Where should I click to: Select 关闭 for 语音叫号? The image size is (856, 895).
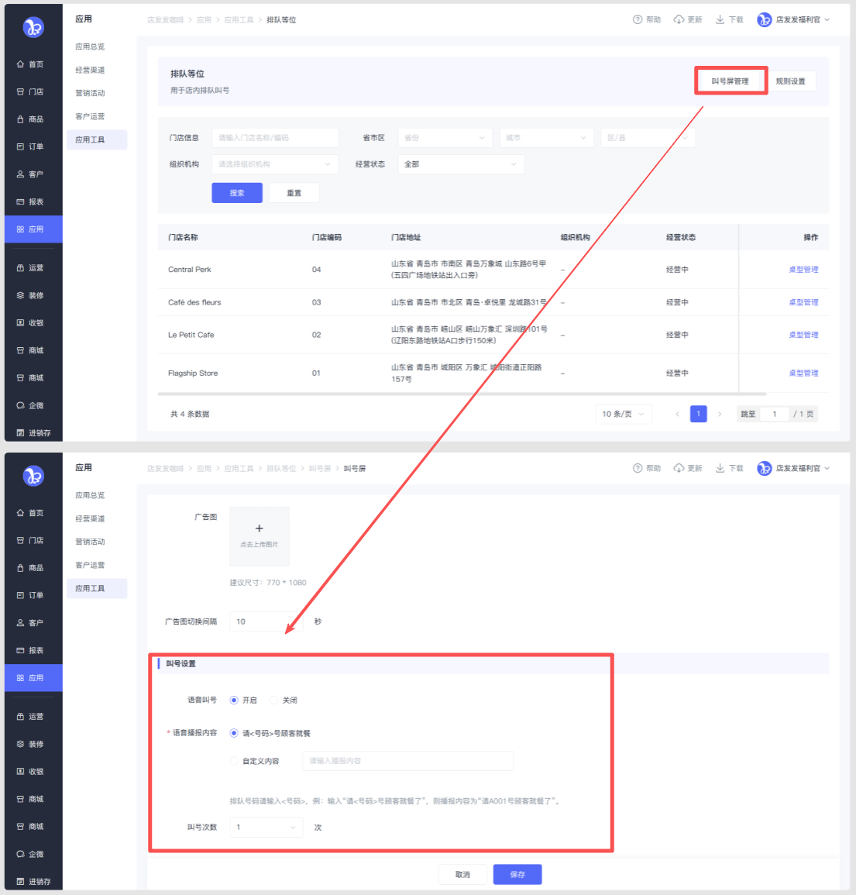273,700
